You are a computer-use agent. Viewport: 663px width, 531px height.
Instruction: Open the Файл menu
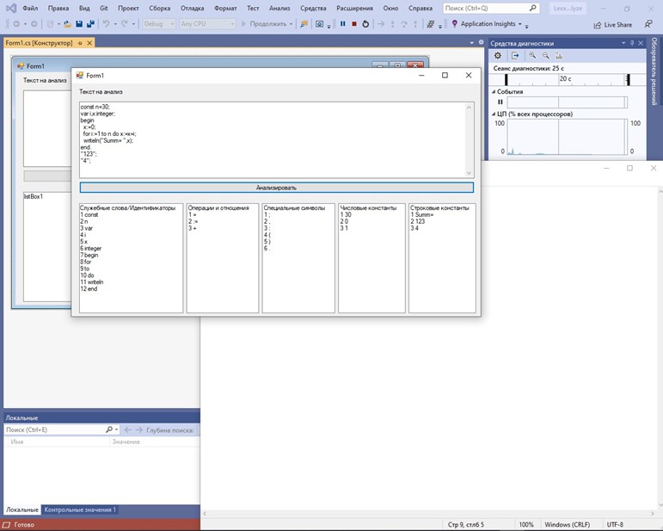[x=30, y=8]
